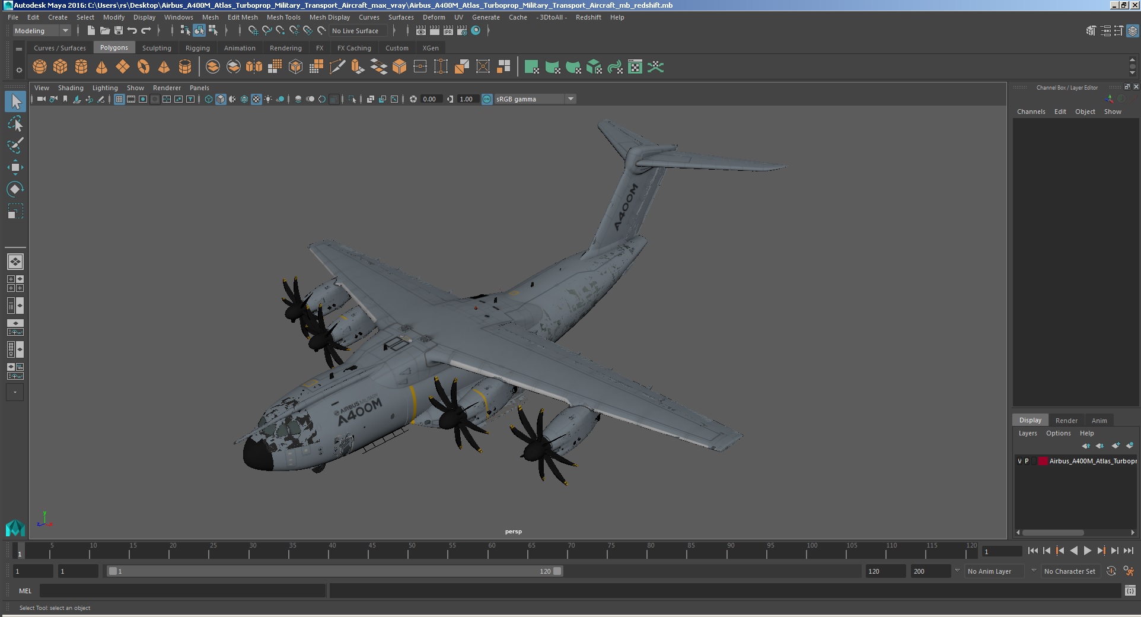Activate the Move tool

[x=15, y=167]
